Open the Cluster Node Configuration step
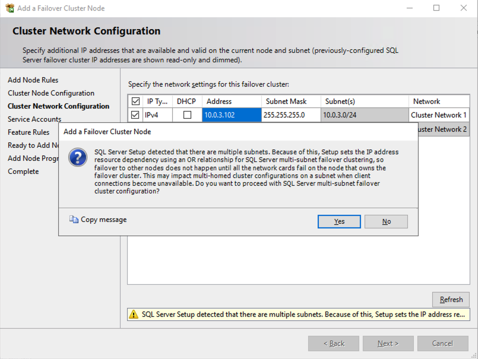478x359 pixels. pyautogui.click(x=51, y=93)
